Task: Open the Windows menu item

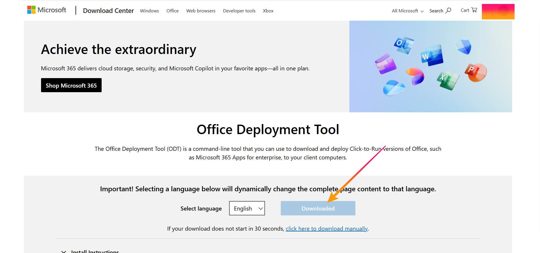Action: click(149, 11)
